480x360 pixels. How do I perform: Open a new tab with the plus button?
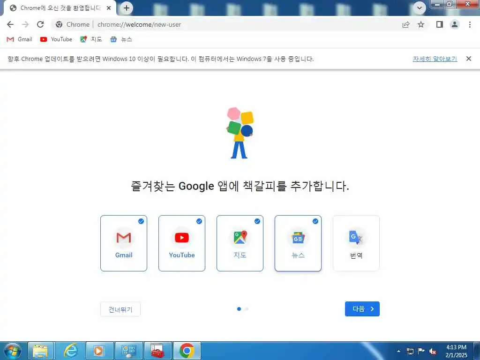click(x=127, y=8)
